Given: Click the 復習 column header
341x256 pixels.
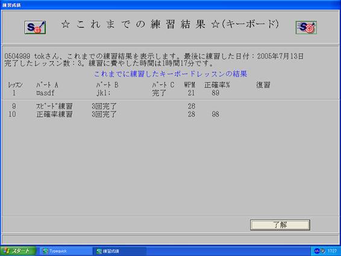Looking at the screenshot, I should [263, 85].
